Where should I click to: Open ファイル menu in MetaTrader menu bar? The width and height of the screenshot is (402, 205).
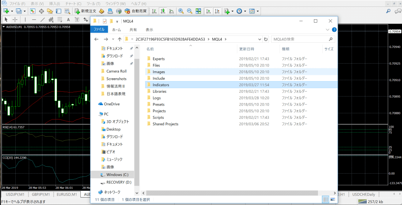coord(17,4)
